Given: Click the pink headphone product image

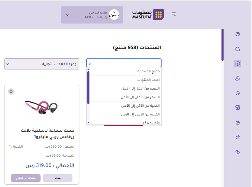Looking at the screenshot, I should (x=42, y=106).
